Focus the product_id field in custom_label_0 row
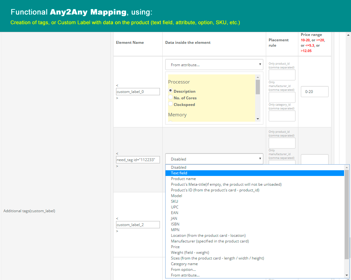 (x=282, y=75)
